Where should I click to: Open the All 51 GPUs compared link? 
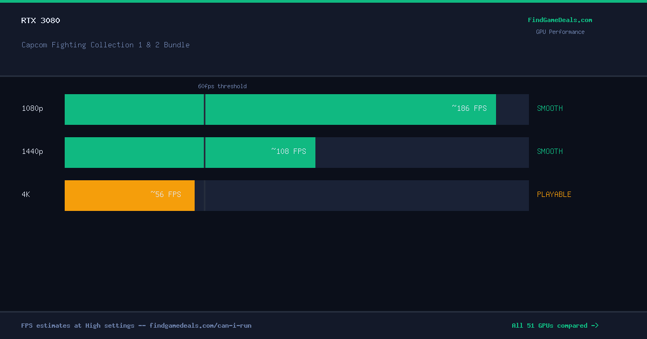[x=555, y=326]
